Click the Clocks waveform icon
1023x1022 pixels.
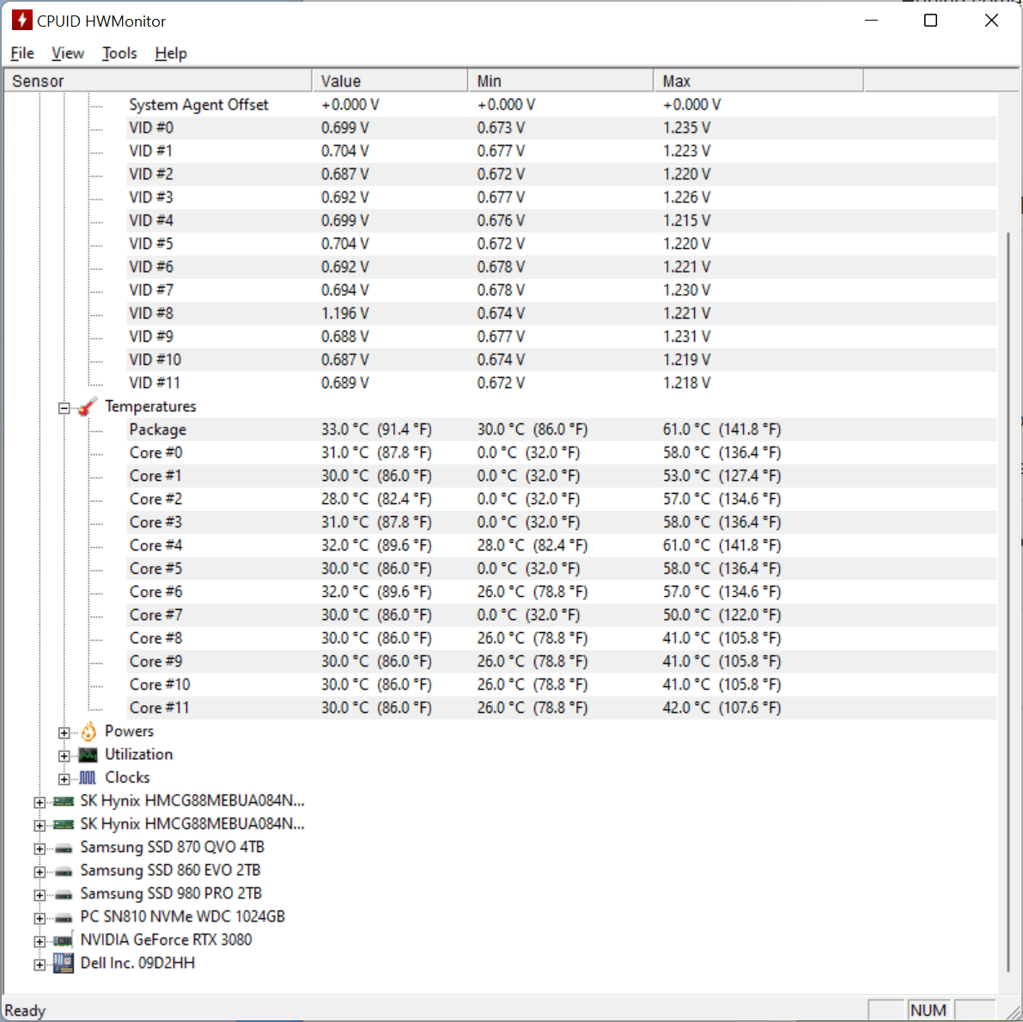88,778
